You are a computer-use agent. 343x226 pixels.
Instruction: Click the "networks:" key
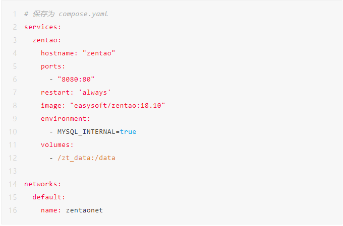click(x=41, y=184)
